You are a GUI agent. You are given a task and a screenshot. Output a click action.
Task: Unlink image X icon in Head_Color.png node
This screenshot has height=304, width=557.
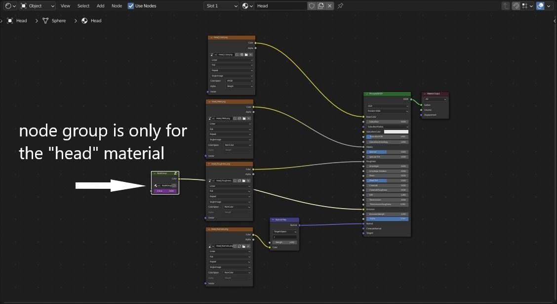[x=251, y=55]
